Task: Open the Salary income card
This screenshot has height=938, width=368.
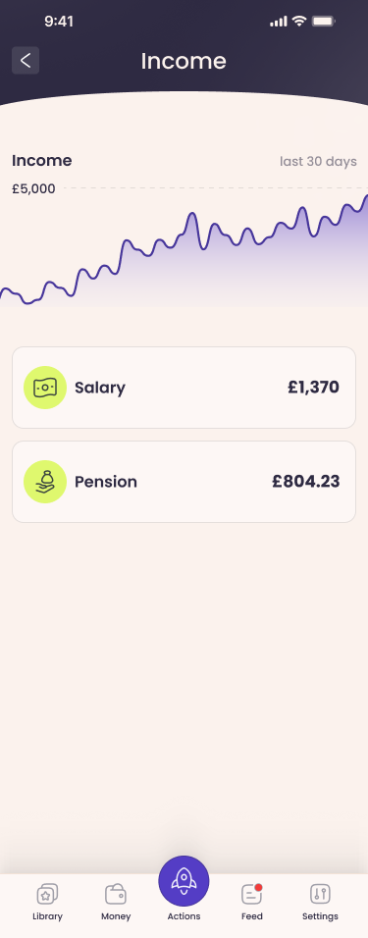Action: 184,388
